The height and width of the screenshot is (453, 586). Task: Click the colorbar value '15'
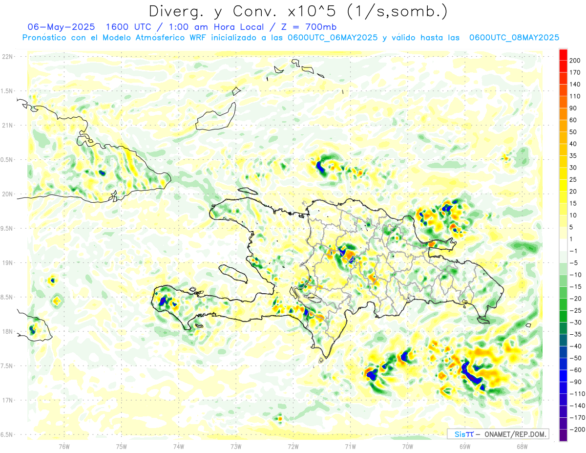573,203
